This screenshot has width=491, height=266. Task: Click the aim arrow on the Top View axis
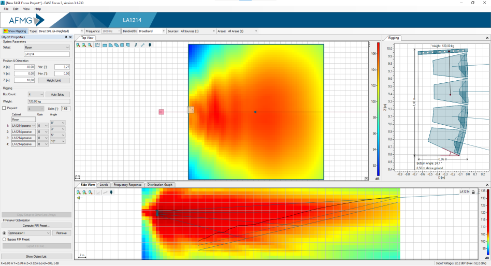tap(255, 112)
